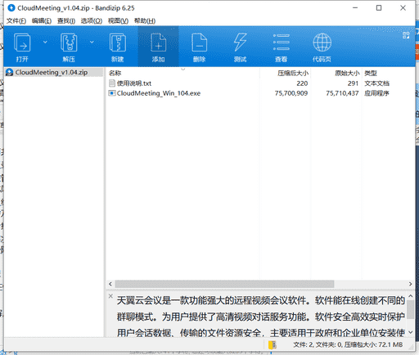The height and width of the screenshot is (355, 419).
Task: Open the 帮助(H) menu
Action: pyautogui.click(x=145, y=21)
